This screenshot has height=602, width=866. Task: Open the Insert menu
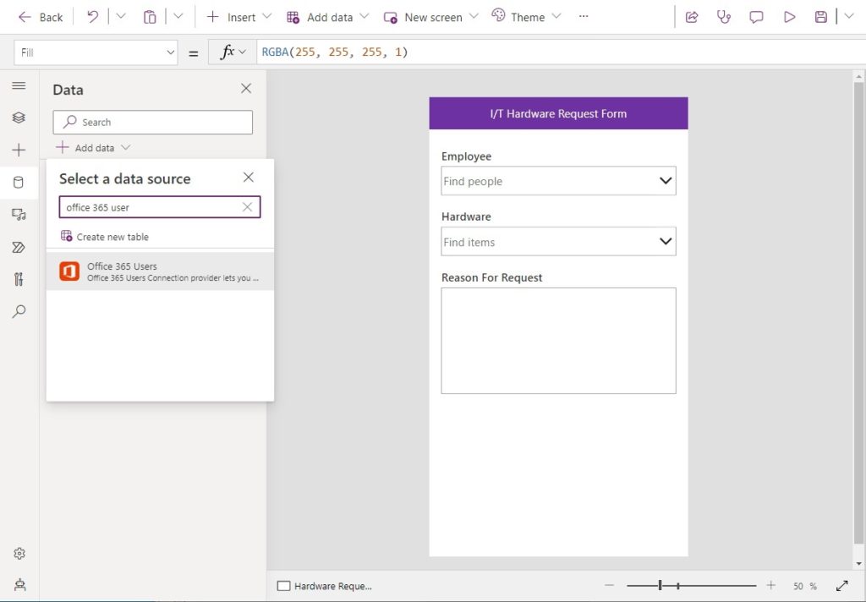(x=238, y=17)
